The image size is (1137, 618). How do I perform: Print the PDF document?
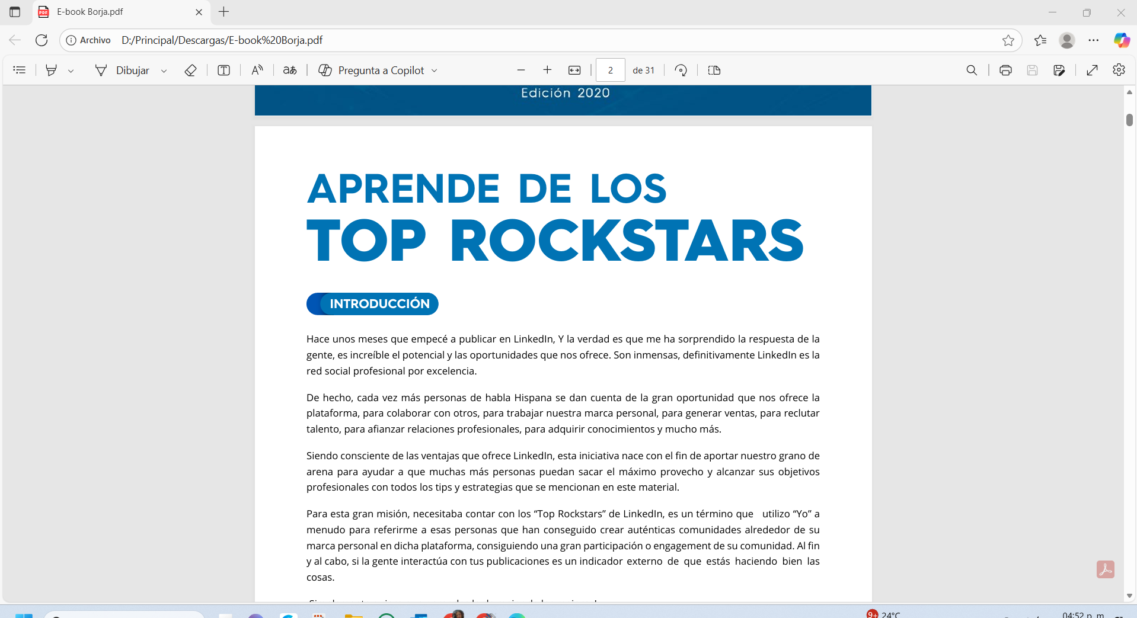tap(1005, 71)
